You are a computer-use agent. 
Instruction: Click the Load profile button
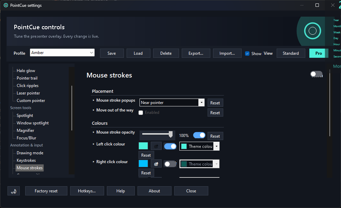pos(138,53)
